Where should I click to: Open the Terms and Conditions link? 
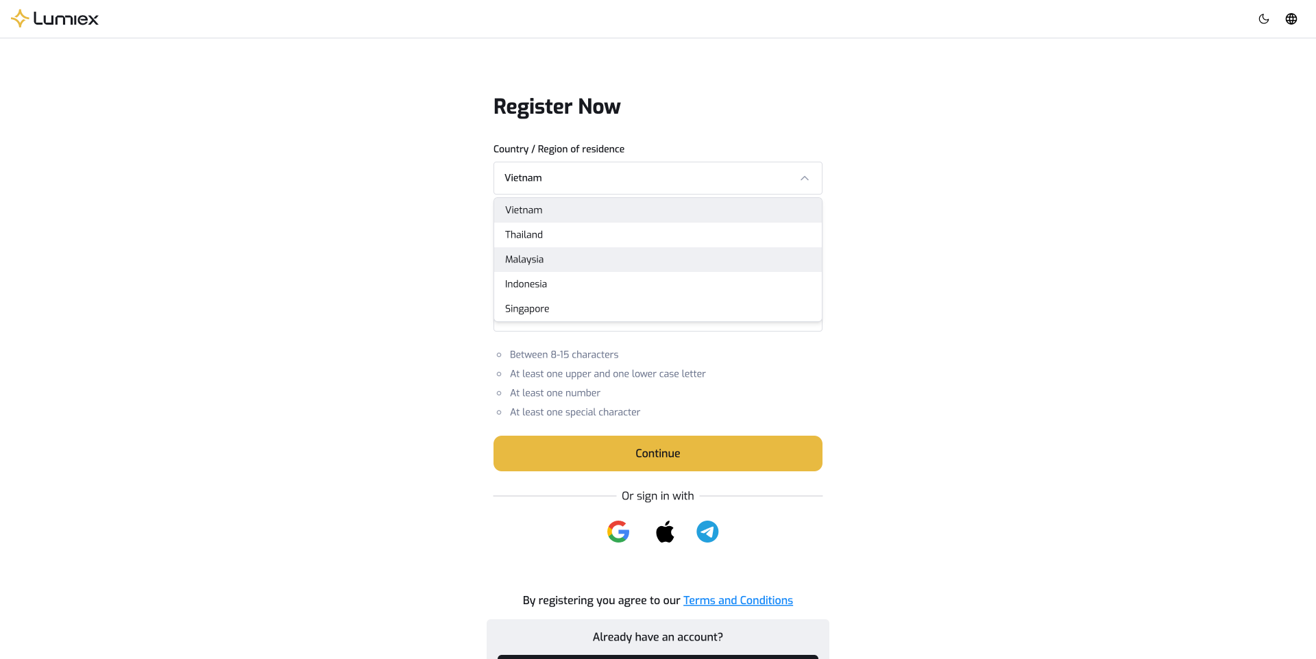(738, 600)
